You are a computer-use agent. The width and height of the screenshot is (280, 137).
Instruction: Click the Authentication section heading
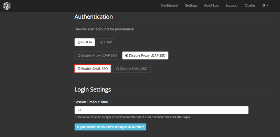click(94, 17)
